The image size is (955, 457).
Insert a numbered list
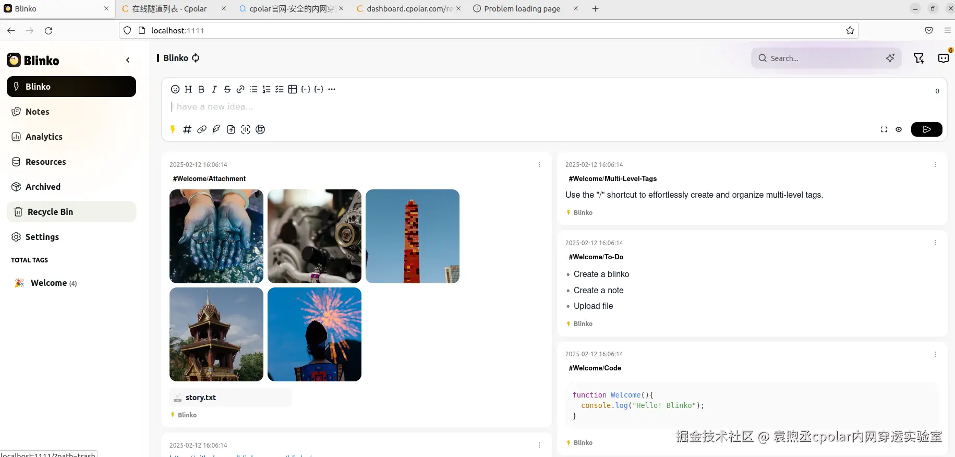pos(267,89)
